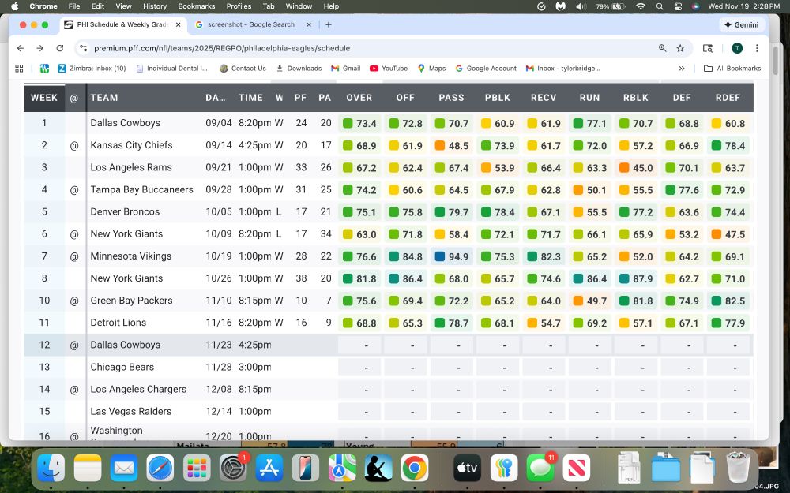This screenshot has height=493, width=790.
Task: Select the Dallas Cowboys week 1 team name
Action: click(126, 123)
